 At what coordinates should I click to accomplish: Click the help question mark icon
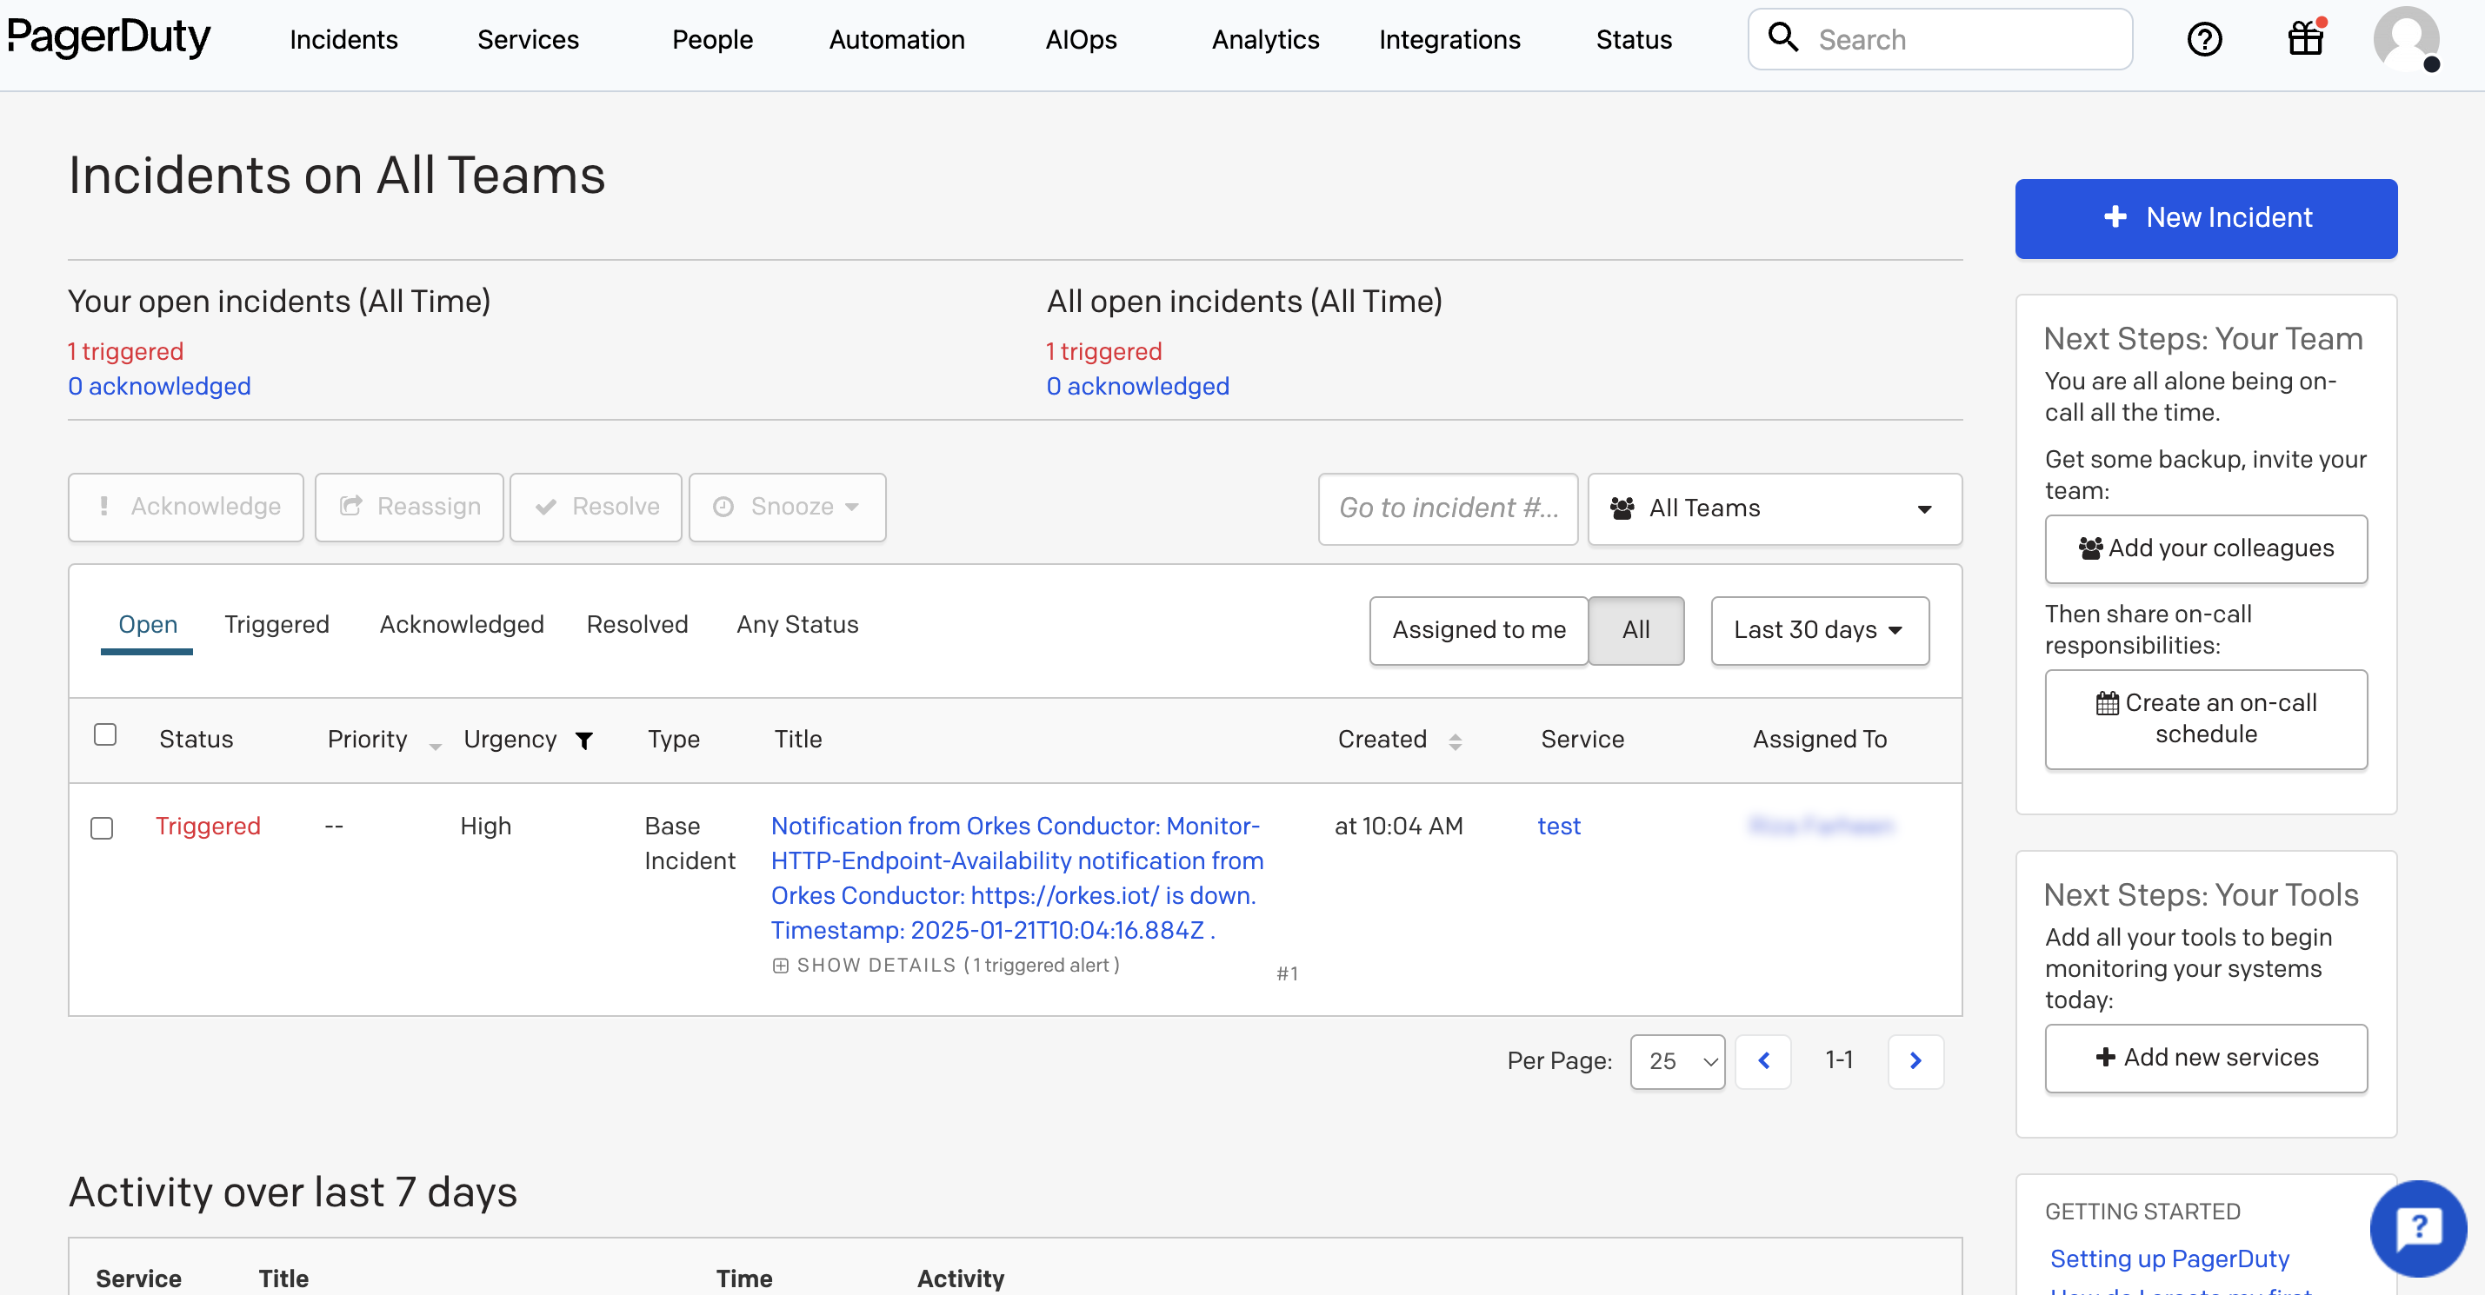2205,38
